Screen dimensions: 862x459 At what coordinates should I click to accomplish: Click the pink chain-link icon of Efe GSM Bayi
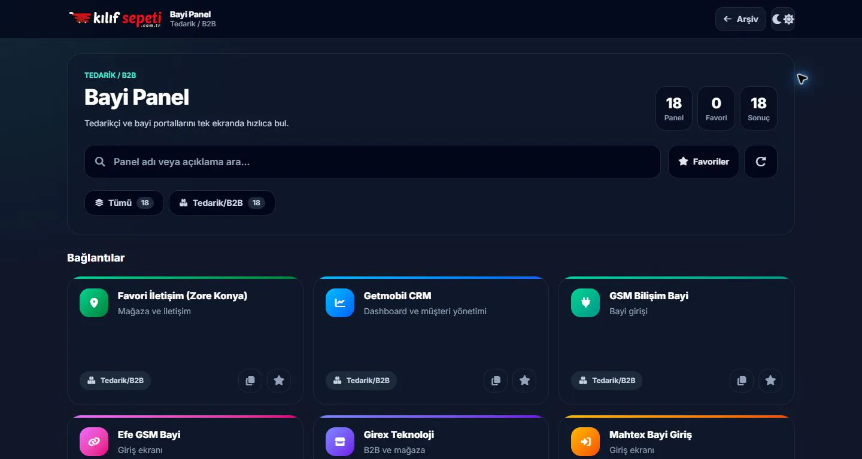tap(94, 442)
